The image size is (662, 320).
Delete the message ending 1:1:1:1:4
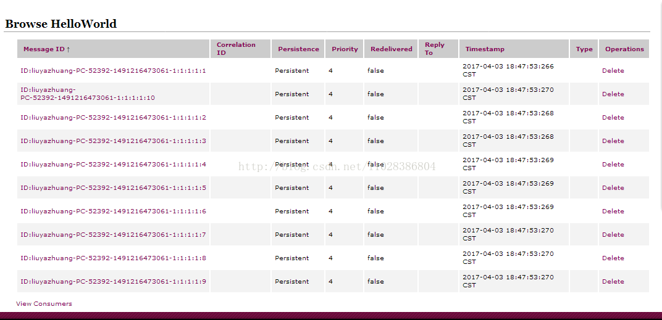point(613,164)
